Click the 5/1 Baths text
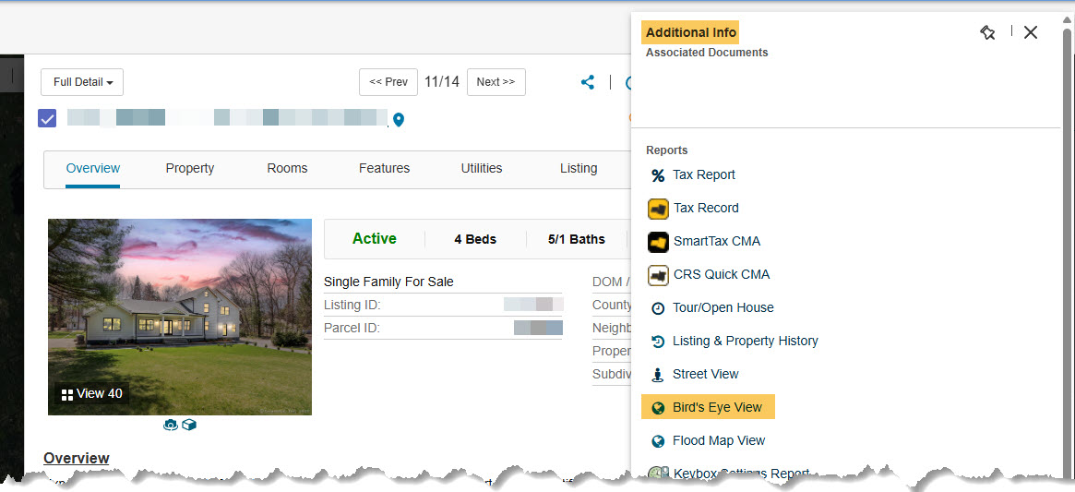 tap(577, 239)
